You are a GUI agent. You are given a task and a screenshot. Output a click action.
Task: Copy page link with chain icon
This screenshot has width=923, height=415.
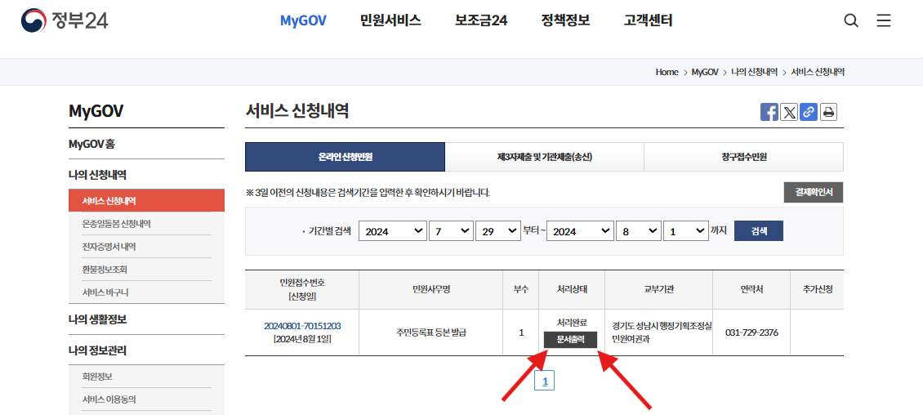pos(809,112)
